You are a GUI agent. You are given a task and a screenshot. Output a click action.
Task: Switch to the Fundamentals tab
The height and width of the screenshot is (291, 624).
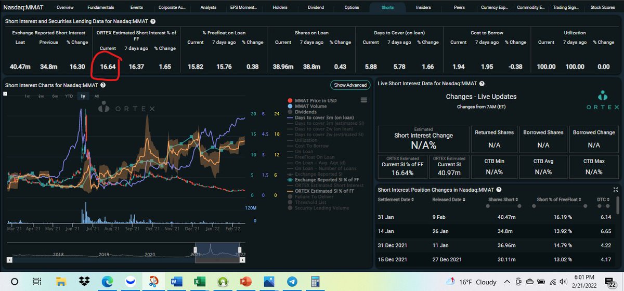point(101,8)
